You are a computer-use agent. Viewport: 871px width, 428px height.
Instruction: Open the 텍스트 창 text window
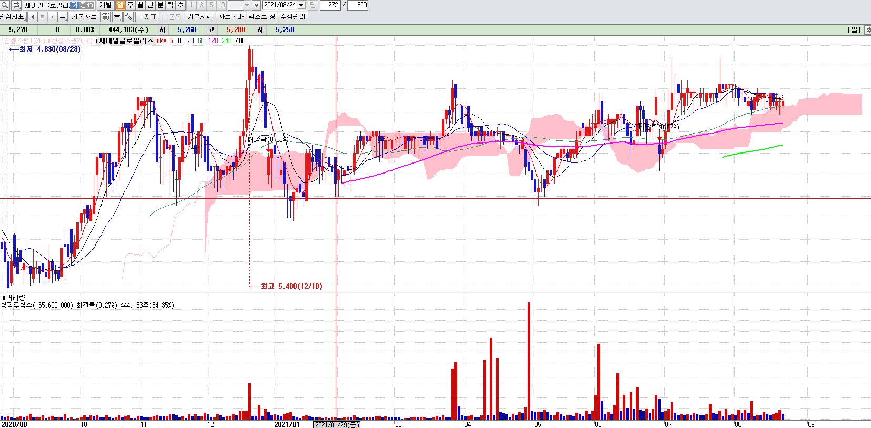point(262,17)
